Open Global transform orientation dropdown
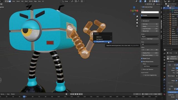178x100 pixels. (66, 1)
